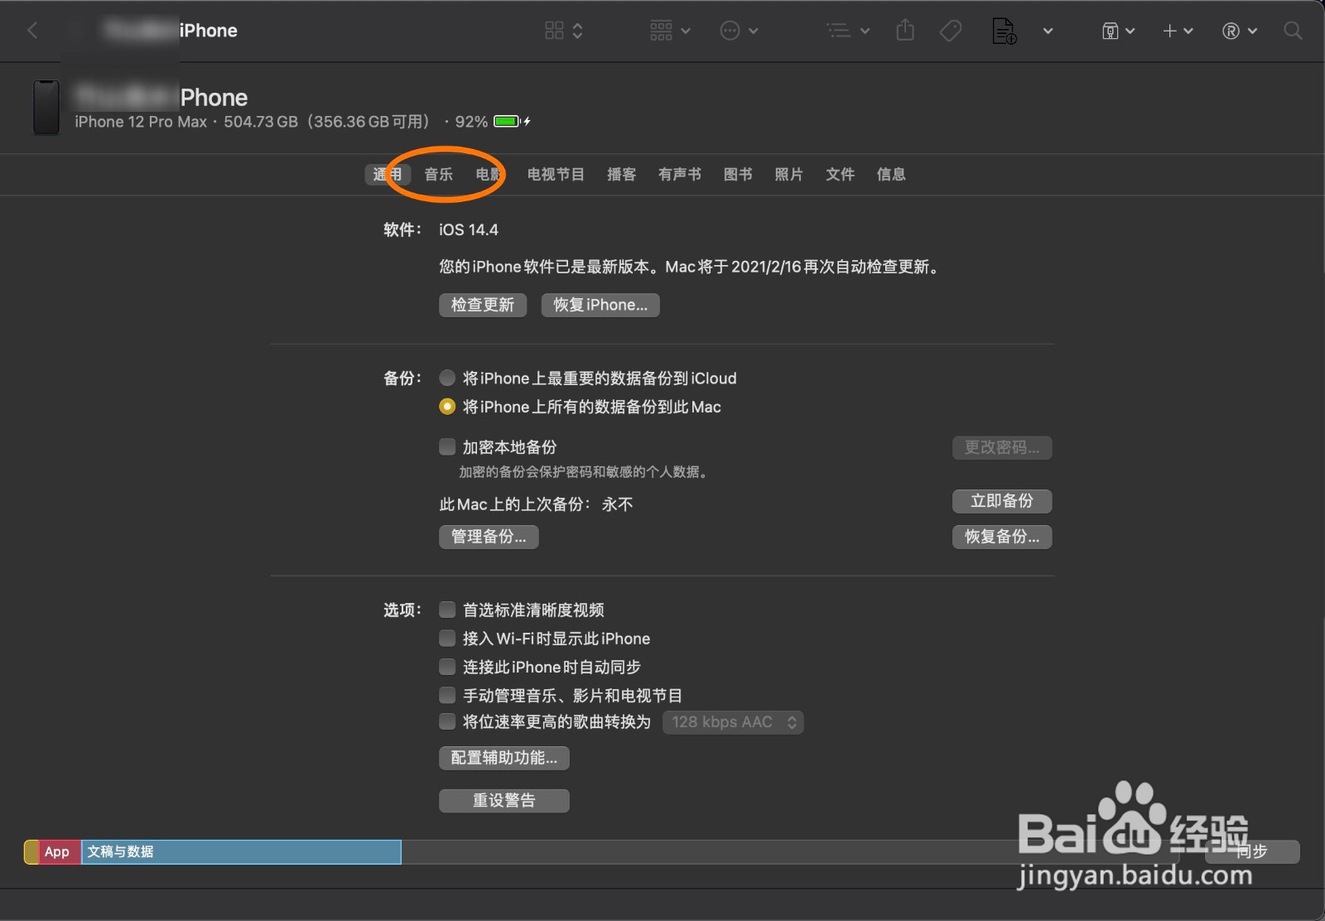Click the grouping view icon in the toolbar
1325x921 pixels.
pyautogui.click(x=660, y=30)
